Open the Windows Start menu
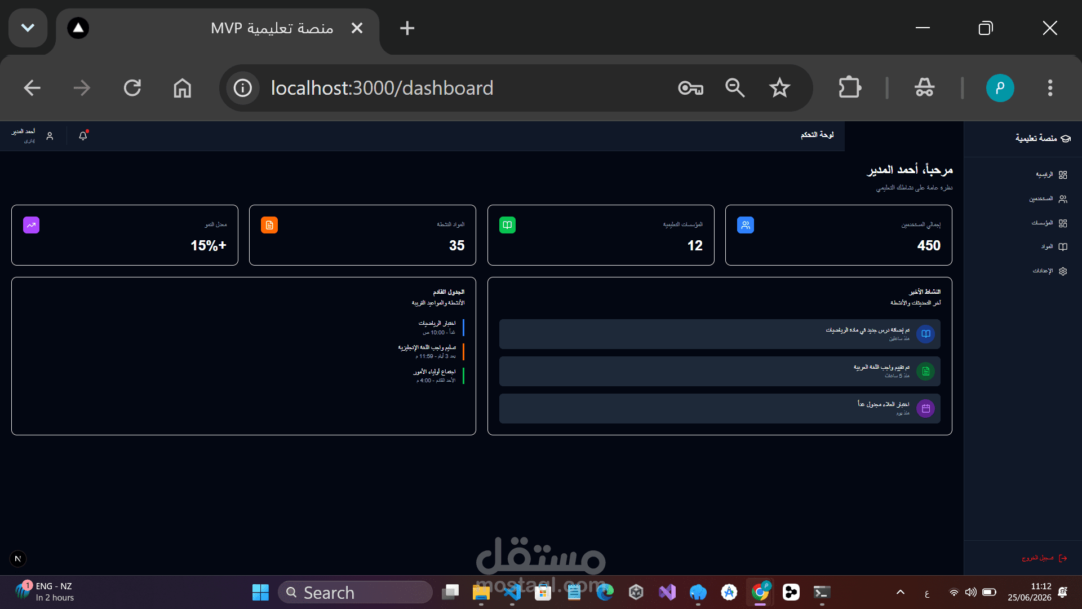This screenshot has height=609, width=1082. click(260, 593)
